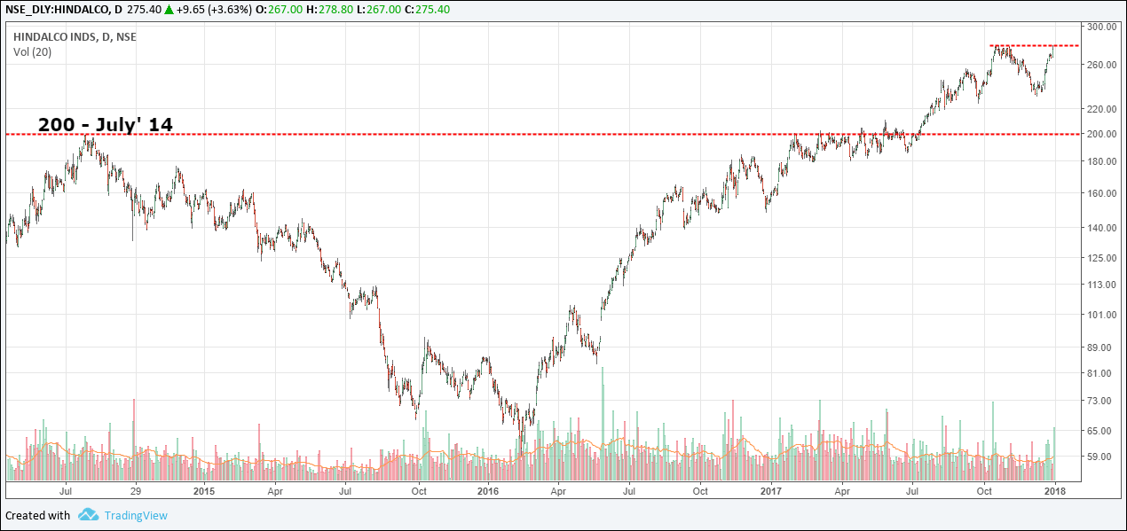Click the 125.00 price axis label

click(x=1101, y=258)
